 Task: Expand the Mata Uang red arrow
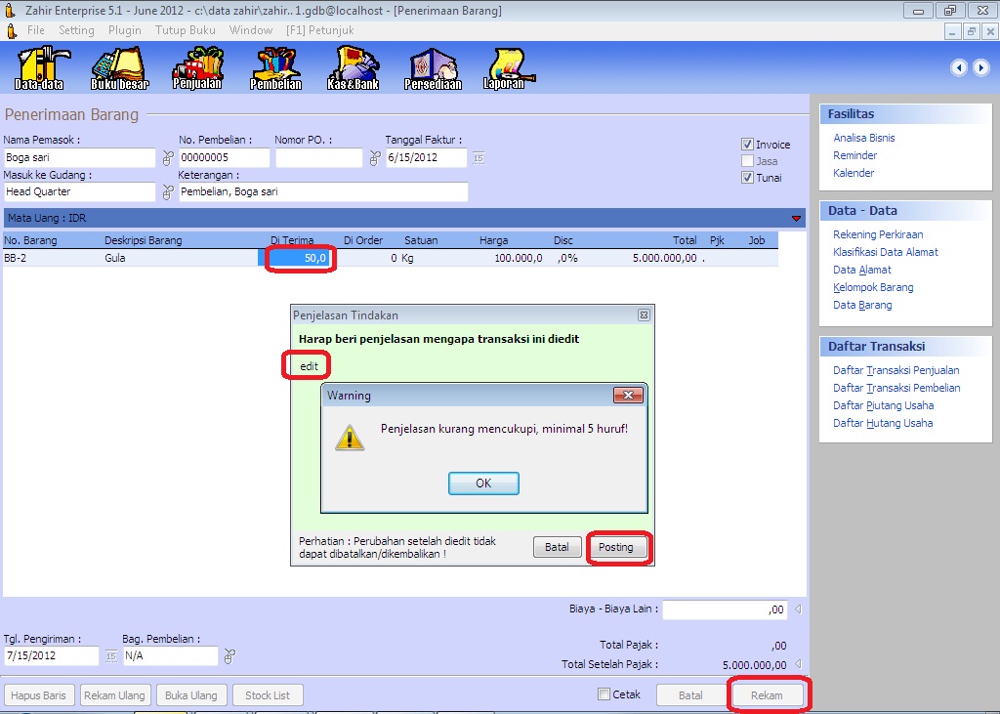[796, 218]
